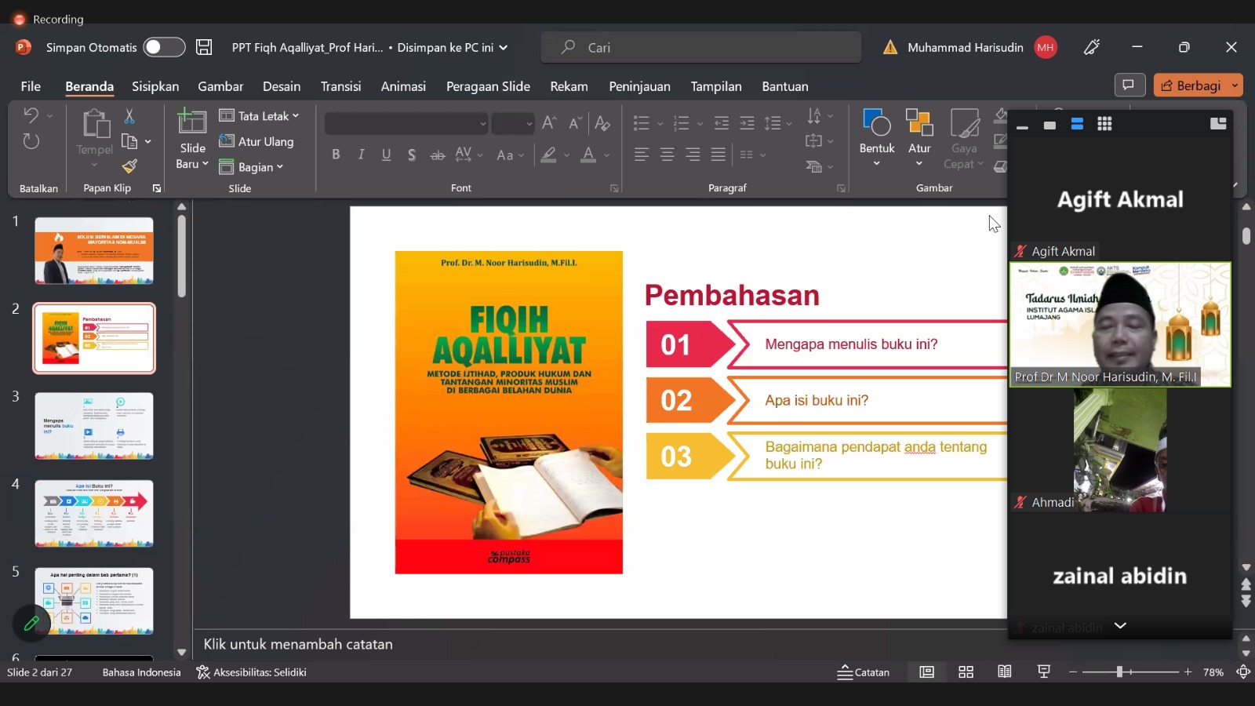Screen dimensions: 1255x706
Task: Toggle Italic text formatting
Action: [x=361, y=155]
